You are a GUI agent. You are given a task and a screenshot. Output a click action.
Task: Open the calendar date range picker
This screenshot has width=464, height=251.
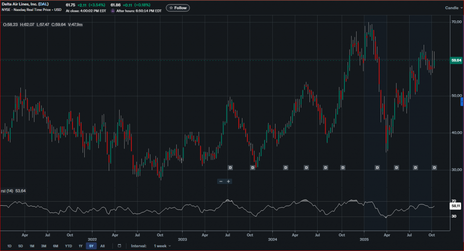pyautogui.click(x=119, y=246)
